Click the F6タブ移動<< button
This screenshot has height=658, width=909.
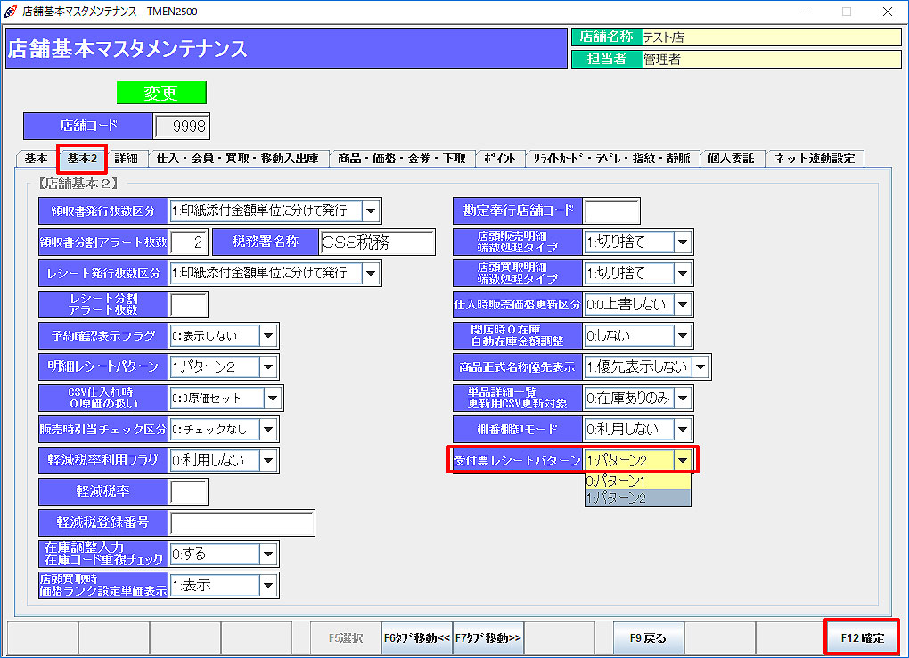click(x=417, y=637)
